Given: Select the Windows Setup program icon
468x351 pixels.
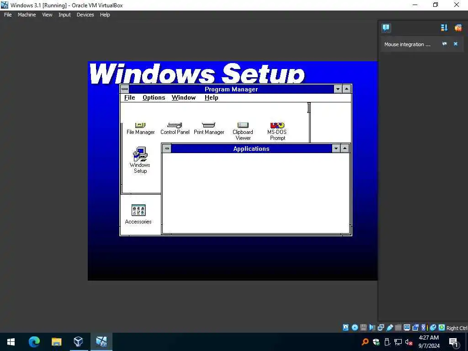Looking at the screenshot, I should [140, 160].
